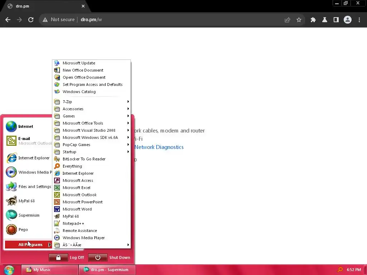This screenshot has width=367, height=275.
Task: Launch Microsoft Word
Action: coord(91,209)
